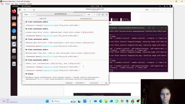Screen dimensions: 185x104
Task: Select Text Editor icon in dock
Action: (x=14, y=44)
